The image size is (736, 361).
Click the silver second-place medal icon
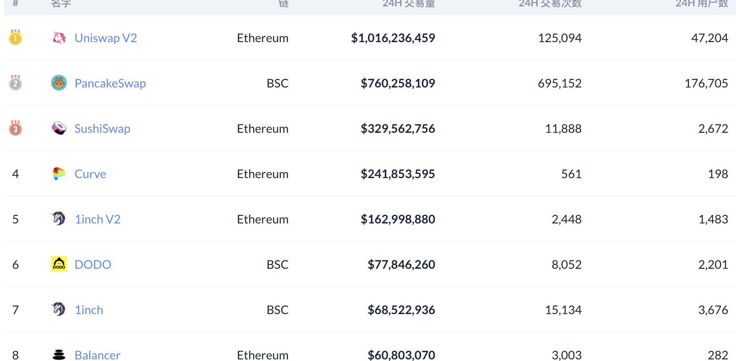click(16, 83)
